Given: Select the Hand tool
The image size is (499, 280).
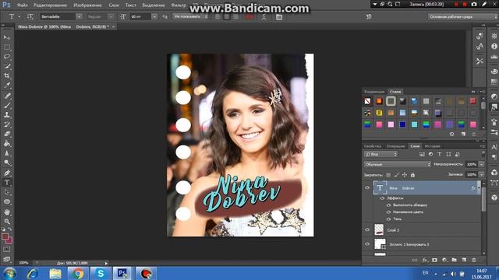Looking at the screenshot, I should [7, 212].
